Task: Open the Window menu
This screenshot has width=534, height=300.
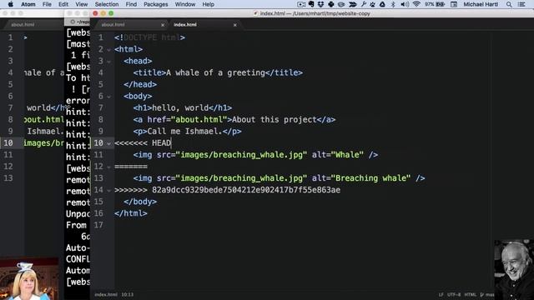Action: (185, 4)
